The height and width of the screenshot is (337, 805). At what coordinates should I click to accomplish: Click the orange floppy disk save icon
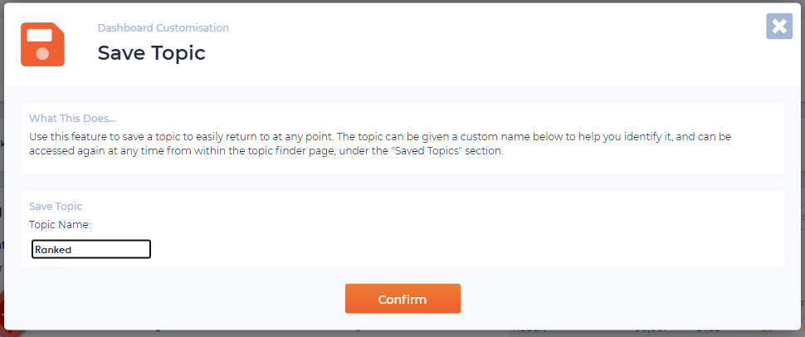tap(42, 44)
